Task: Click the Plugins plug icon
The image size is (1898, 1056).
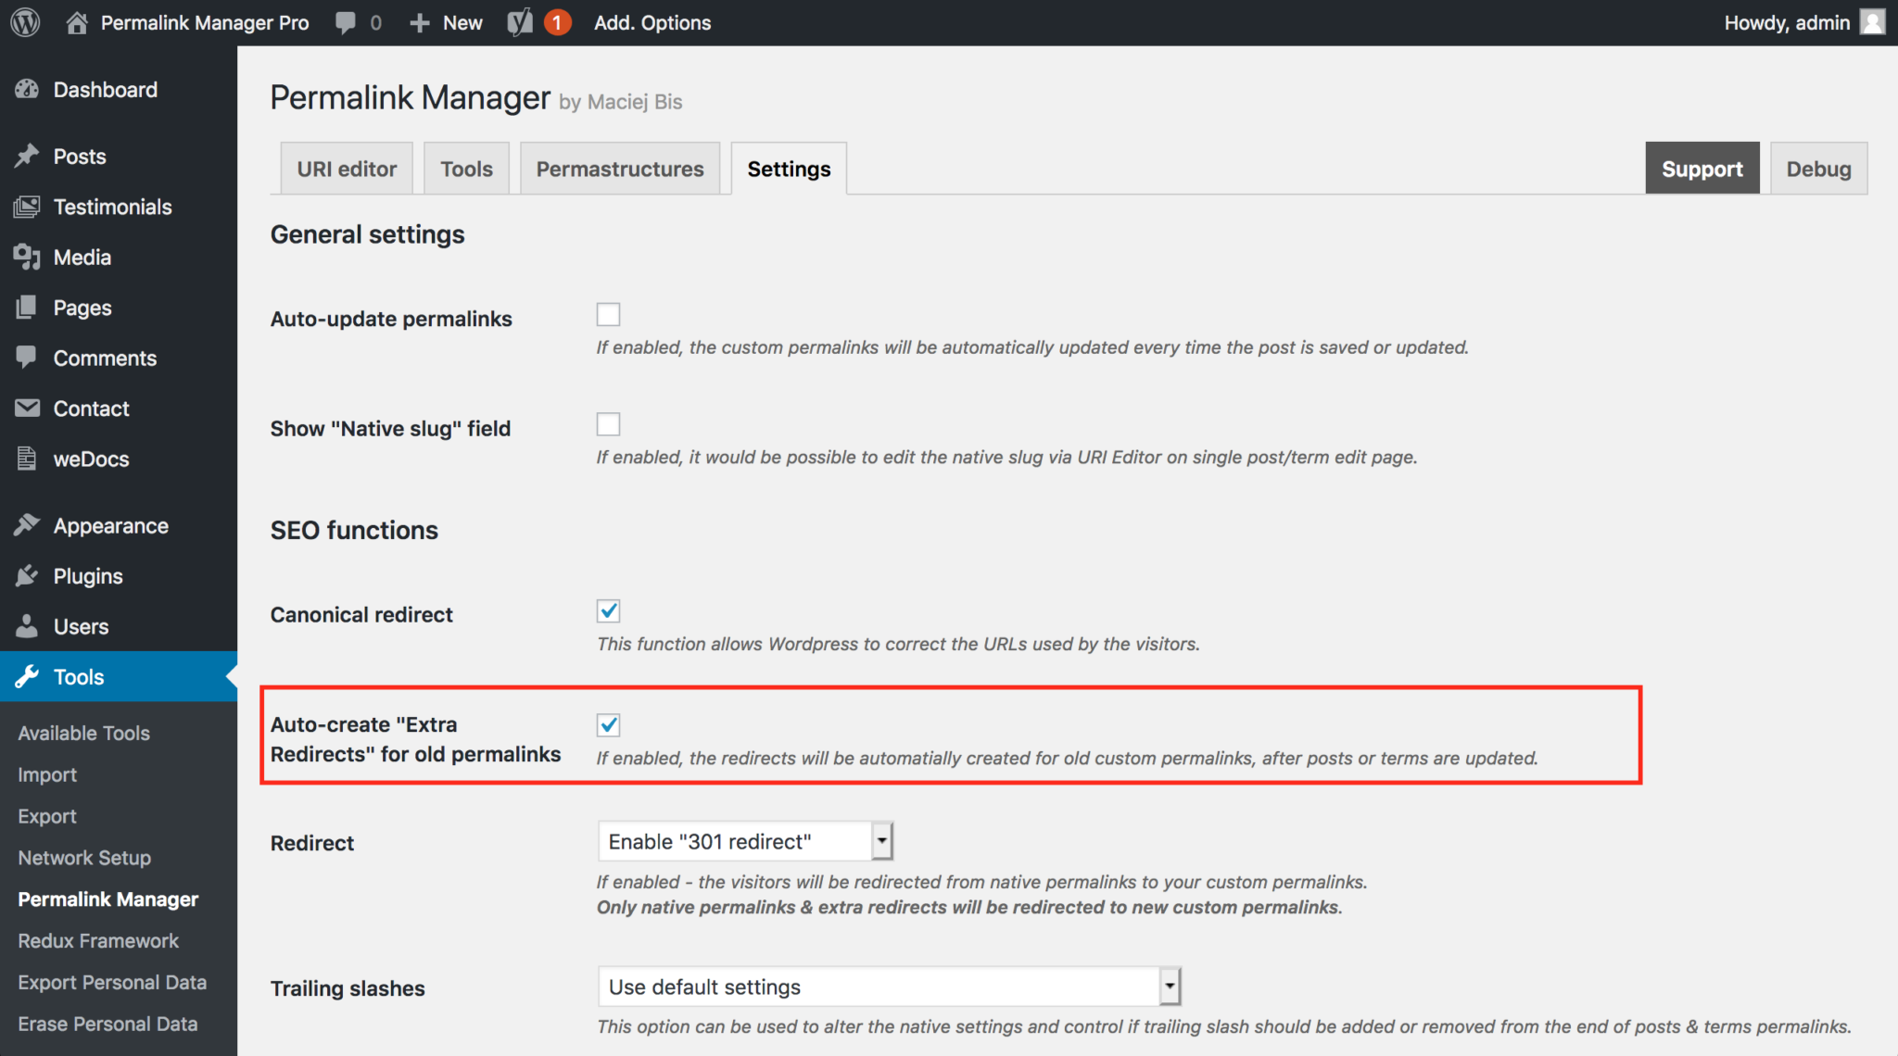Action: click(27, 575)
